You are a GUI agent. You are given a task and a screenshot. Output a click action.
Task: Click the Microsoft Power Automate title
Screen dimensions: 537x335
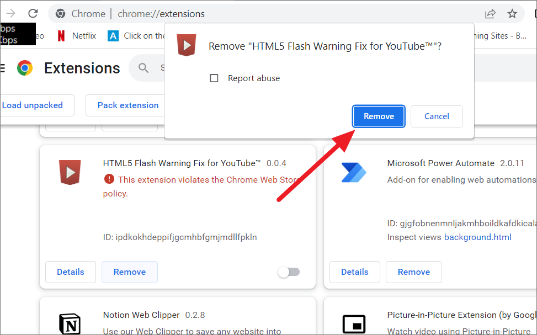pyautogui.click(x=441, y=163)
